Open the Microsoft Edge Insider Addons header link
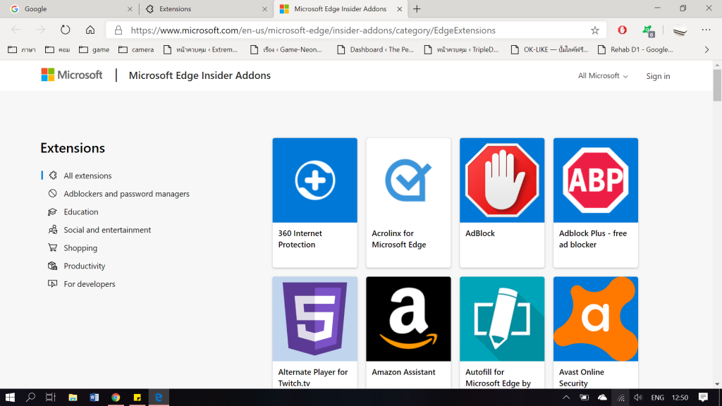Image resolution: width=722 pixels, height=406 pixels. [x=200, y=75]
